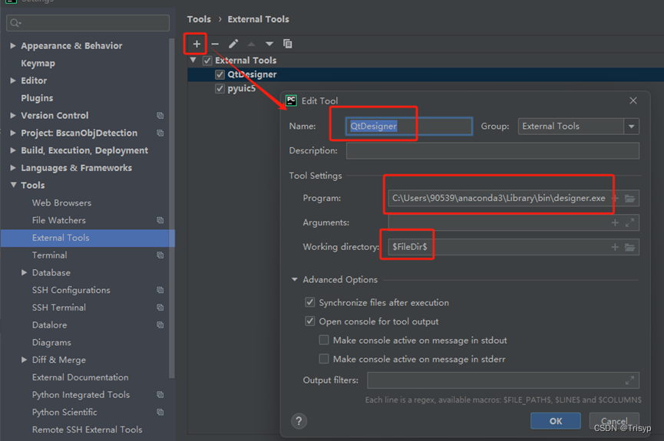Expand Project: BscanObjDetection section
This screenshot has height=441, width=664.
point(13,133)
